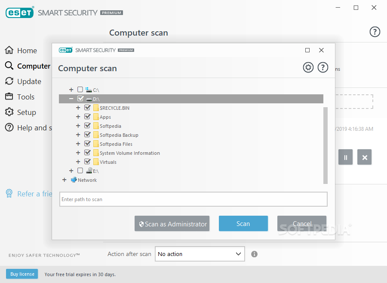387x283 pixels.
Task: Click the Softpedia folder icon
Action: point(96,126)
